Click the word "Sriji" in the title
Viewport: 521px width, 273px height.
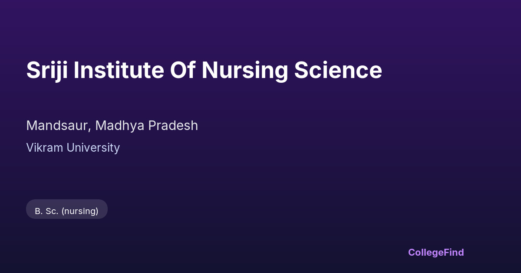(x=47, y=70)
